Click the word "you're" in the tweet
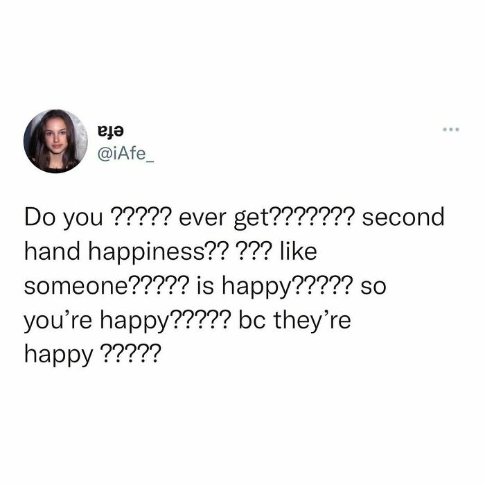485x485 pixels. coord(58,321)
